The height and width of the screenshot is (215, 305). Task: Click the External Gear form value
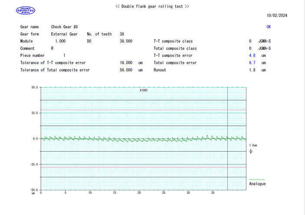coord(64,34)
